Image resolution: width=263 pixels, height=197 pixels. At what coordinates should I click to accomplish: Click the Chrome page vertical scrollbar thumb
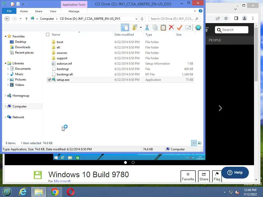point(256,54)
